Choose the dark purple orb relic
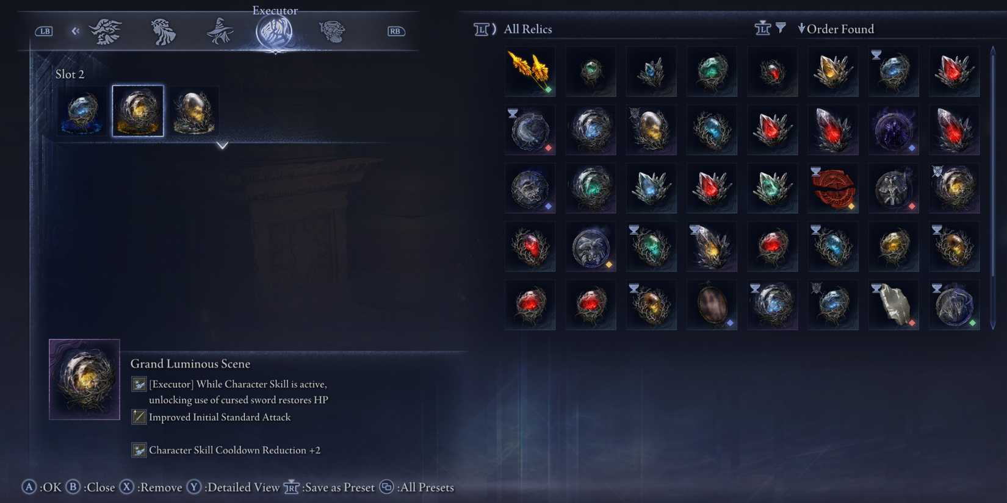This screenshot has height=503, width=1007. [893, 130]
